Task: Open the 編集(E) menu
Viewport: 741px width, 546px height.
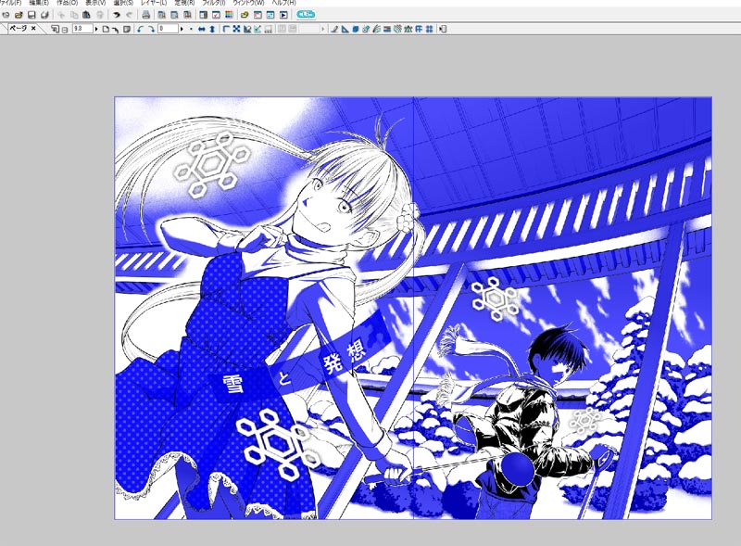Action: click(x=39, y=3)
